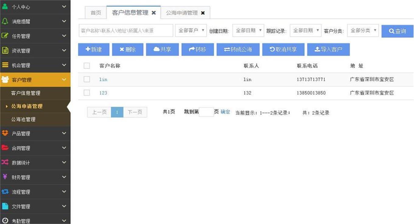Image resolution: width=414 pixels, height=224 pixels.
Task: Click the 消息提醒 bell icon
Action: click(5, 21)
